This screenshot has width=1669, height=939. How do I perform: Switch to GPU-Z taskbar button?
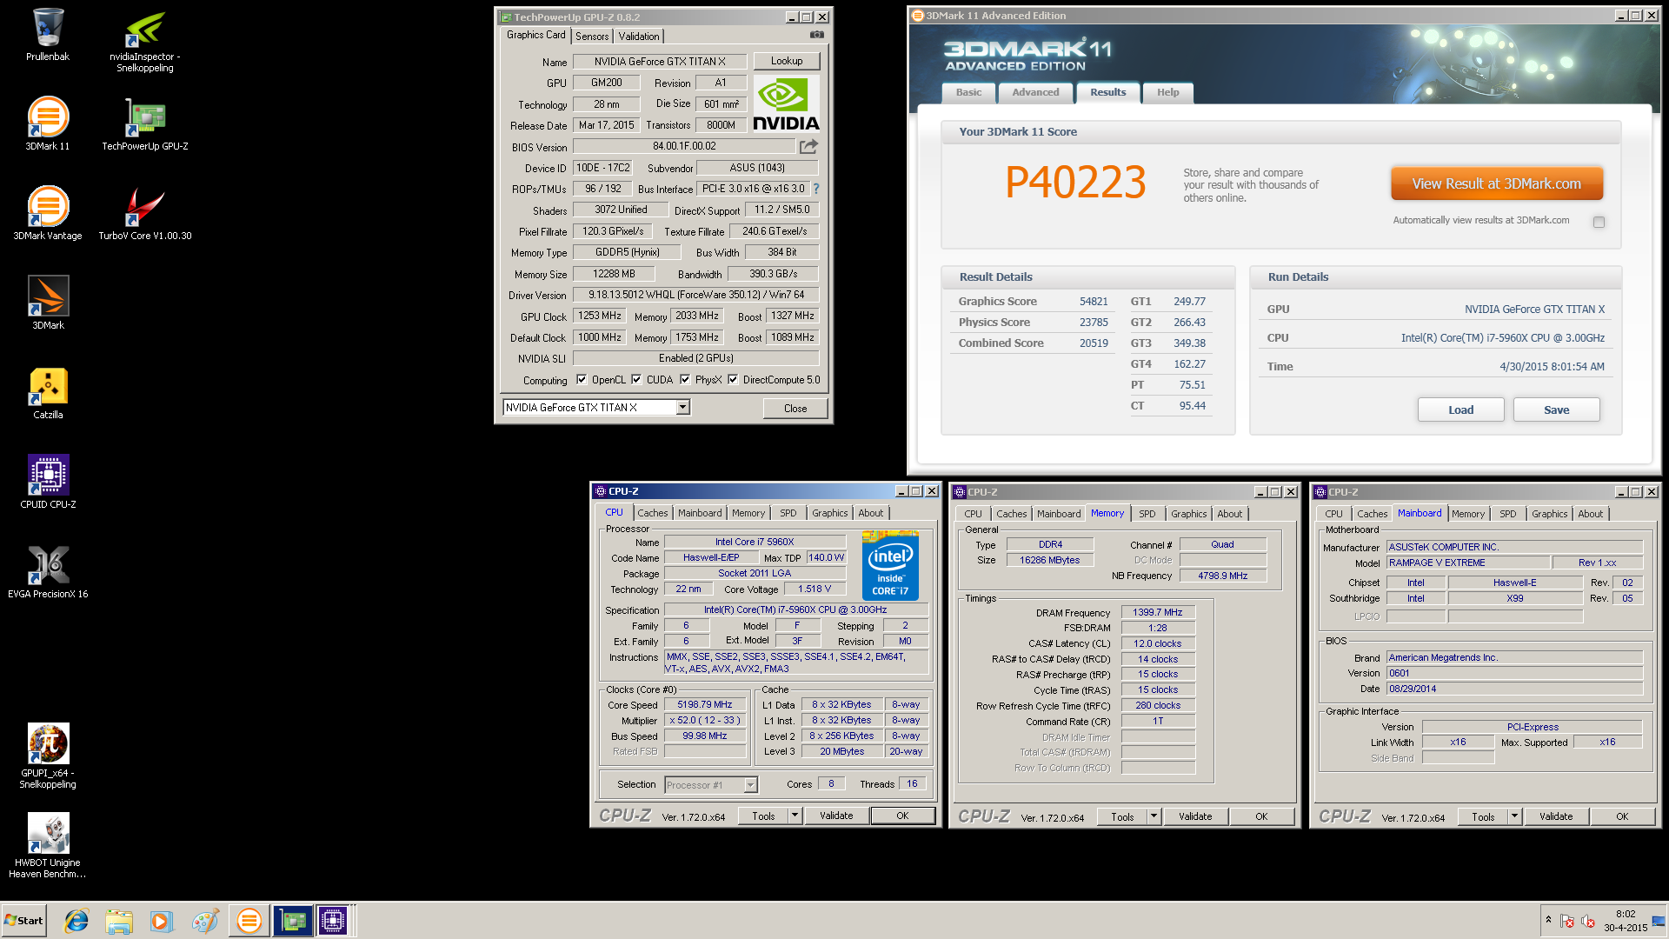point(293,921)
